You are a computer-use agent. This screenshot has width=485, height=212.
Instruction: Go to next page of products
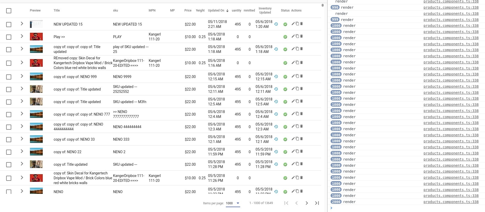click(x=307, y=203)
